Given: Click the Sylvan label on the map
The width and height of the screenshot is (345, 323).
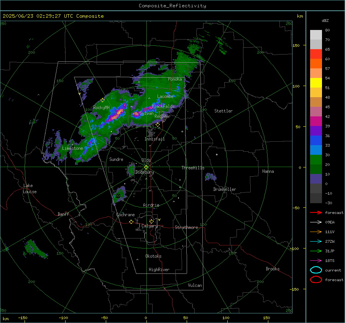Looking at the screenshot, I should (x=146, y=113).
